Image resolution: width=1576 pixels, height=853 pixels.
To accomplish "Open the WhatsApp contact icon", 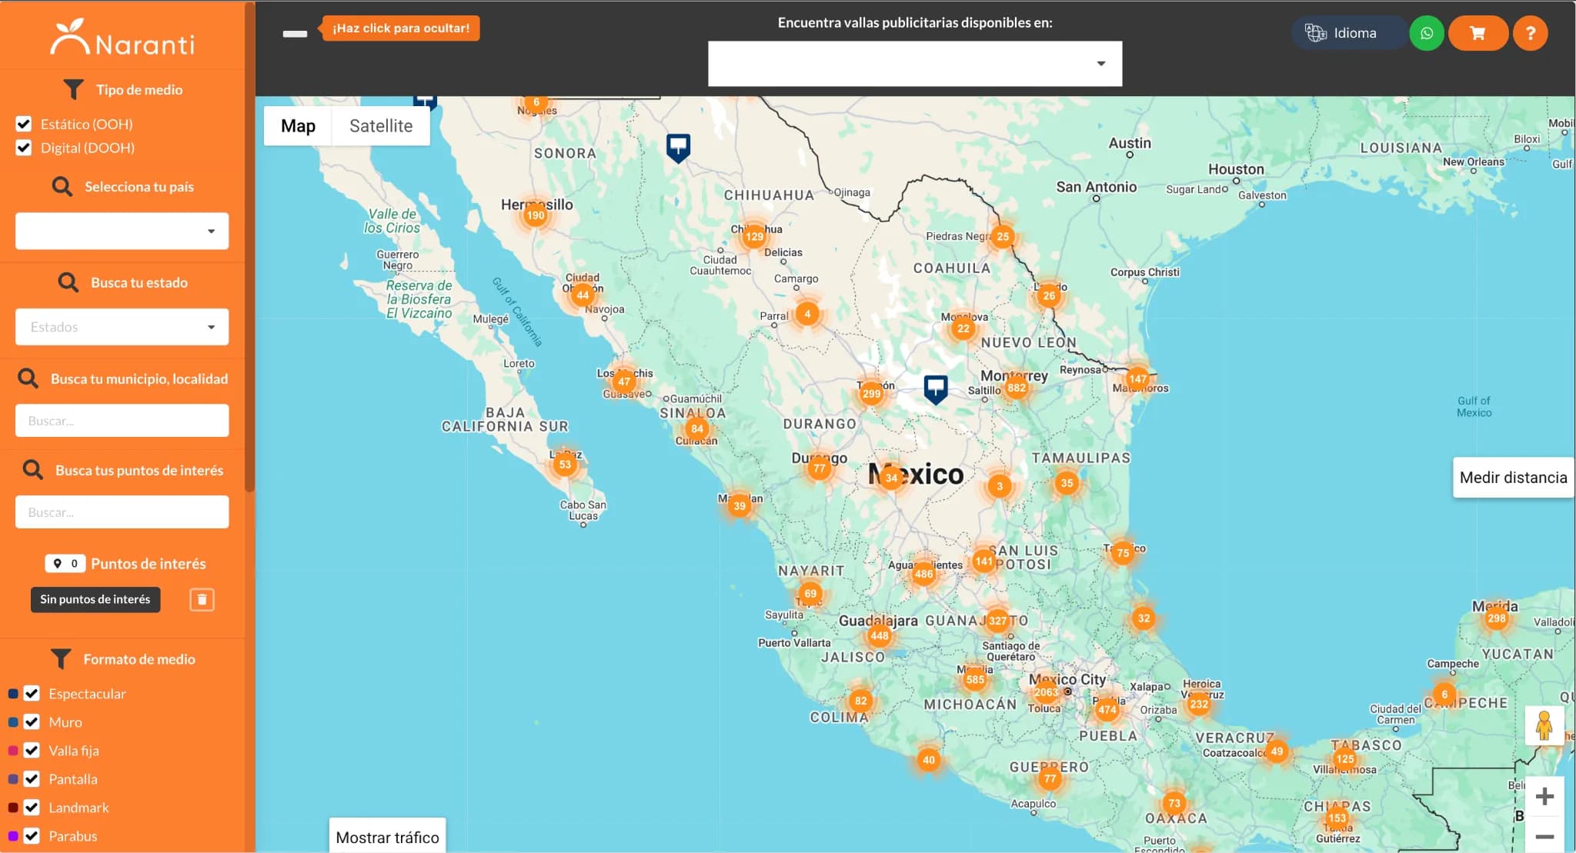I will pos(1427,32).
